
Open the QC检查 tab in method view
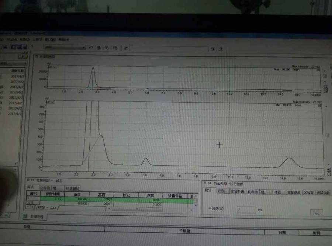tap(308, 193)
